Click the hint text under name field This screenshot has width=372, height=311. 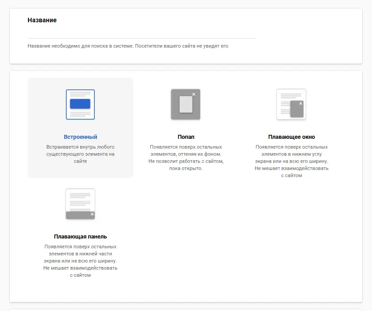click(x=128, y=46)
